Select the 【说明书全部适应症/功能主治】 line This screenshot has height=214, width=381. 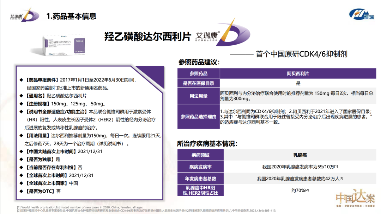pos(88,119)
